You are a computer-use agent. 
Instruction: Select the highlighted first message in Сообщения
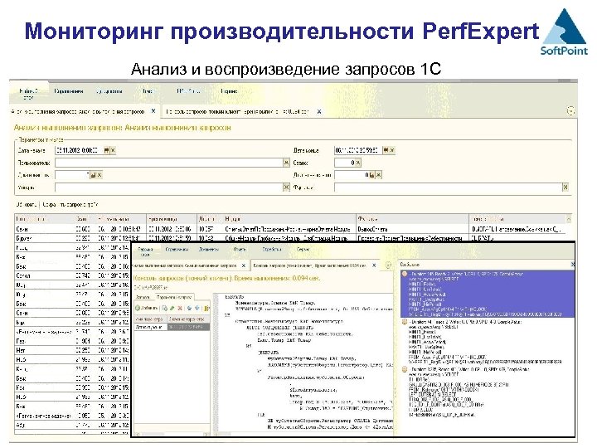point(488,294)
